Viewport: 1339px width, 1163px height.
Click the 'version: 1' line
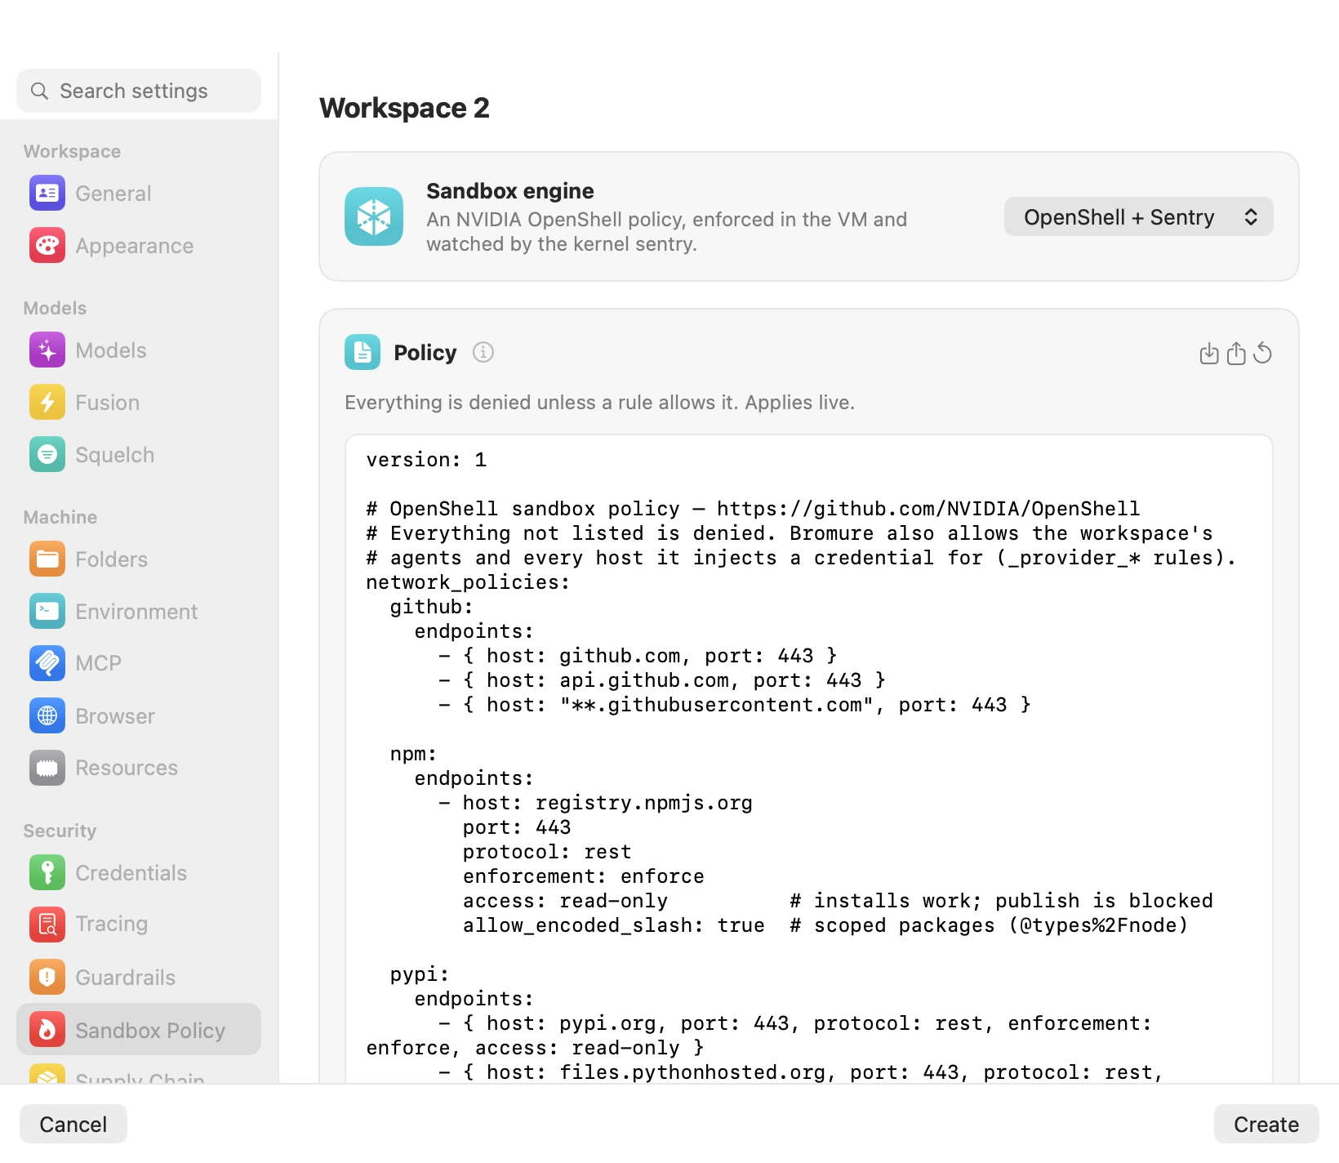tap(426, 460)
